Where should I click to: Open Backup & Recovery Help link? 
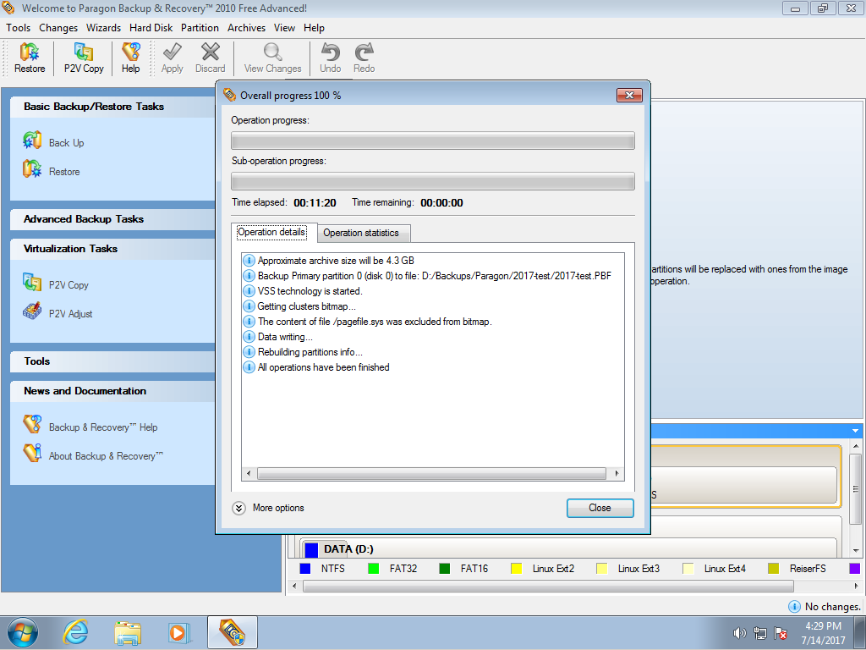coord(102,427)
